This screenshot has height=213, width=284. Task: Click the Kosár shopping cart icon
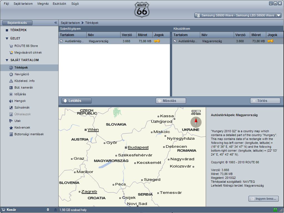pos(3,210)
